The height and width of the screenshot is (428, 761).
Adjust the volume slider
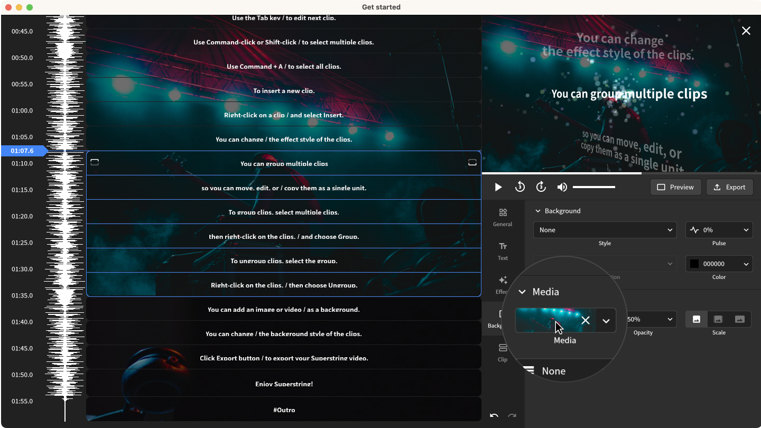[594, 187]
